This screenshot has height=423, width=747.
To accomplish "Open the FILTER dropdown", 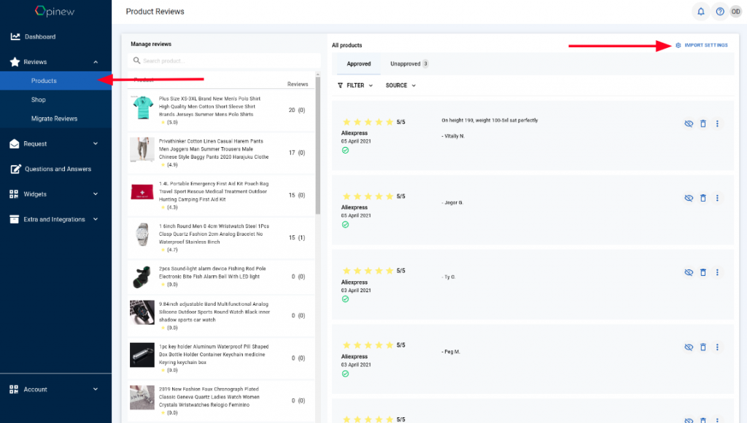I will click(x=355, y=86).
